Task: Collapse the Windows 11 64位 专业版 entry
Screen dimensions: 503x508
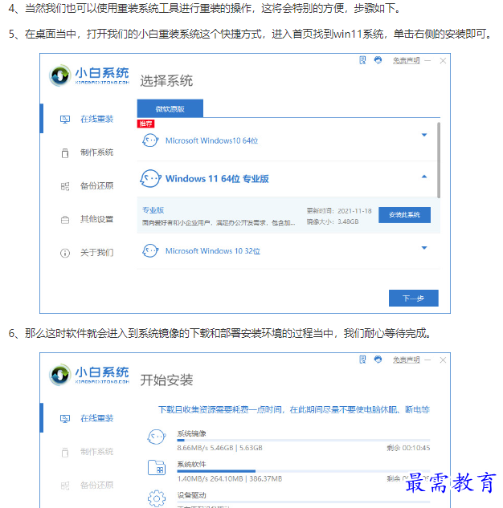Action: (424, 177)
